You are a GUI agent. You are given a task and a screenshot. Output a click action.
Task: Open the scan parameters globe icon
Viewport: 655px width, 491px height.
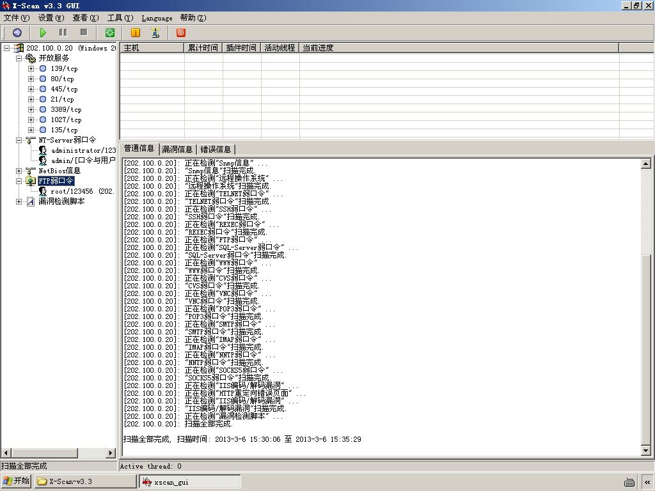(17, 33)
